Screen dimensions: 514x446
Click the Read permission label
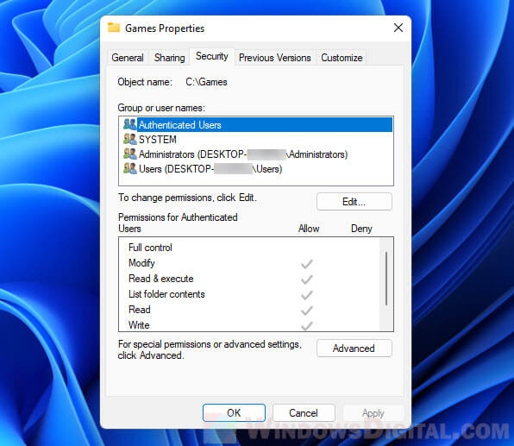(x=140, y=310)
